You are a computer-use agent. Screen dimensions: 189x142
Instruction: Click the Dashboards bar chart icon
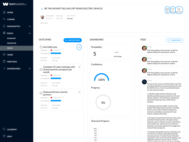click(4, 68)
